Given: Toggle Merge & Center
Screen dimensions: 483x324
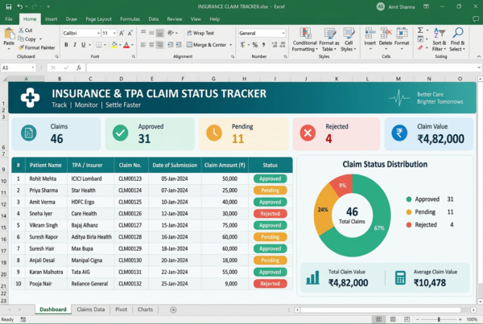Looking at the screenshot, I should 207,45.
